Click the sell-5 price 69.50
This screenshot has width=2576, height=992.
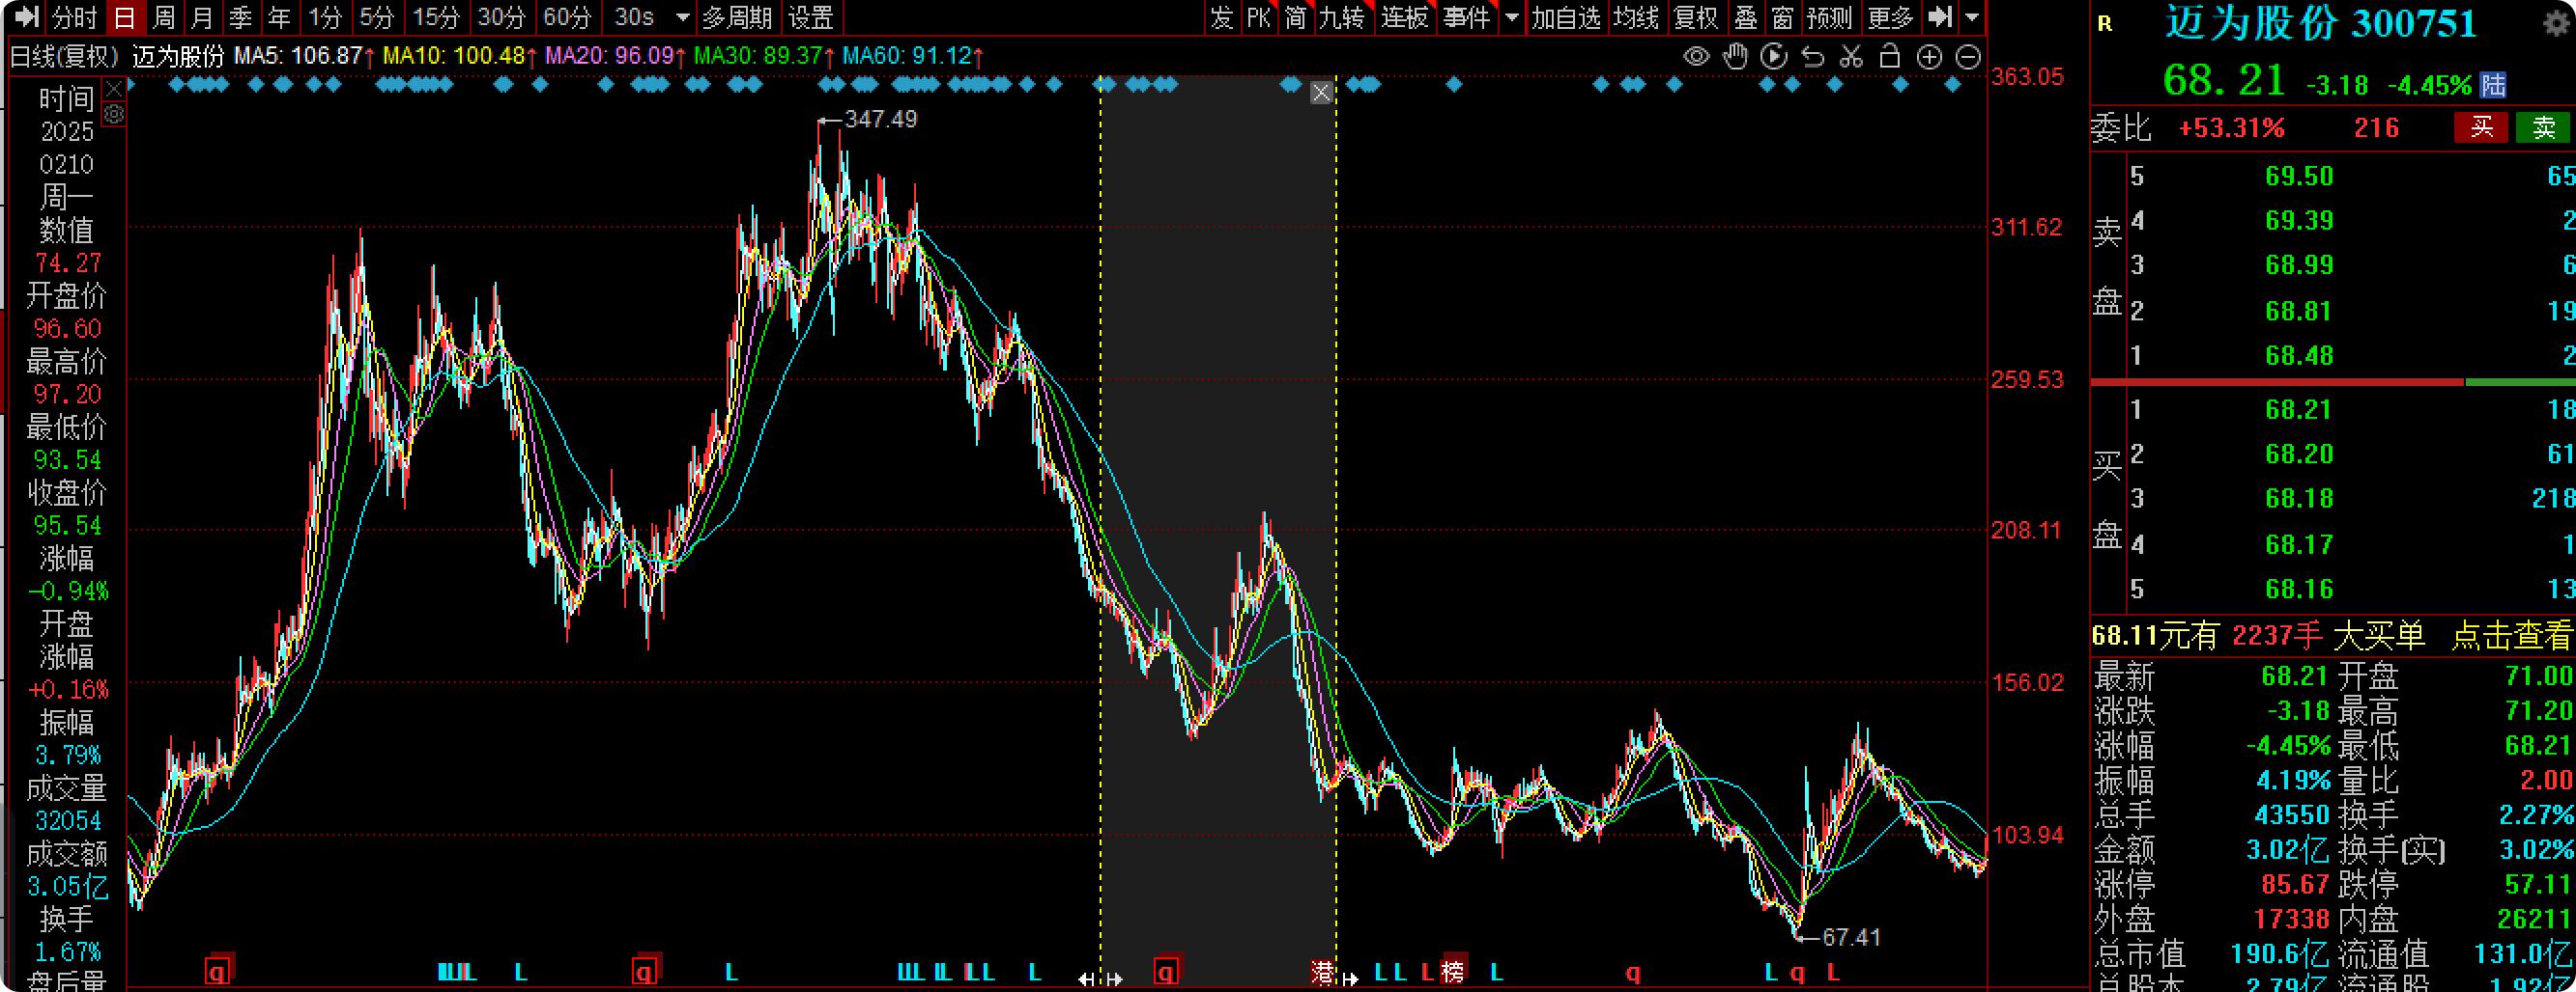point(2299,176)
